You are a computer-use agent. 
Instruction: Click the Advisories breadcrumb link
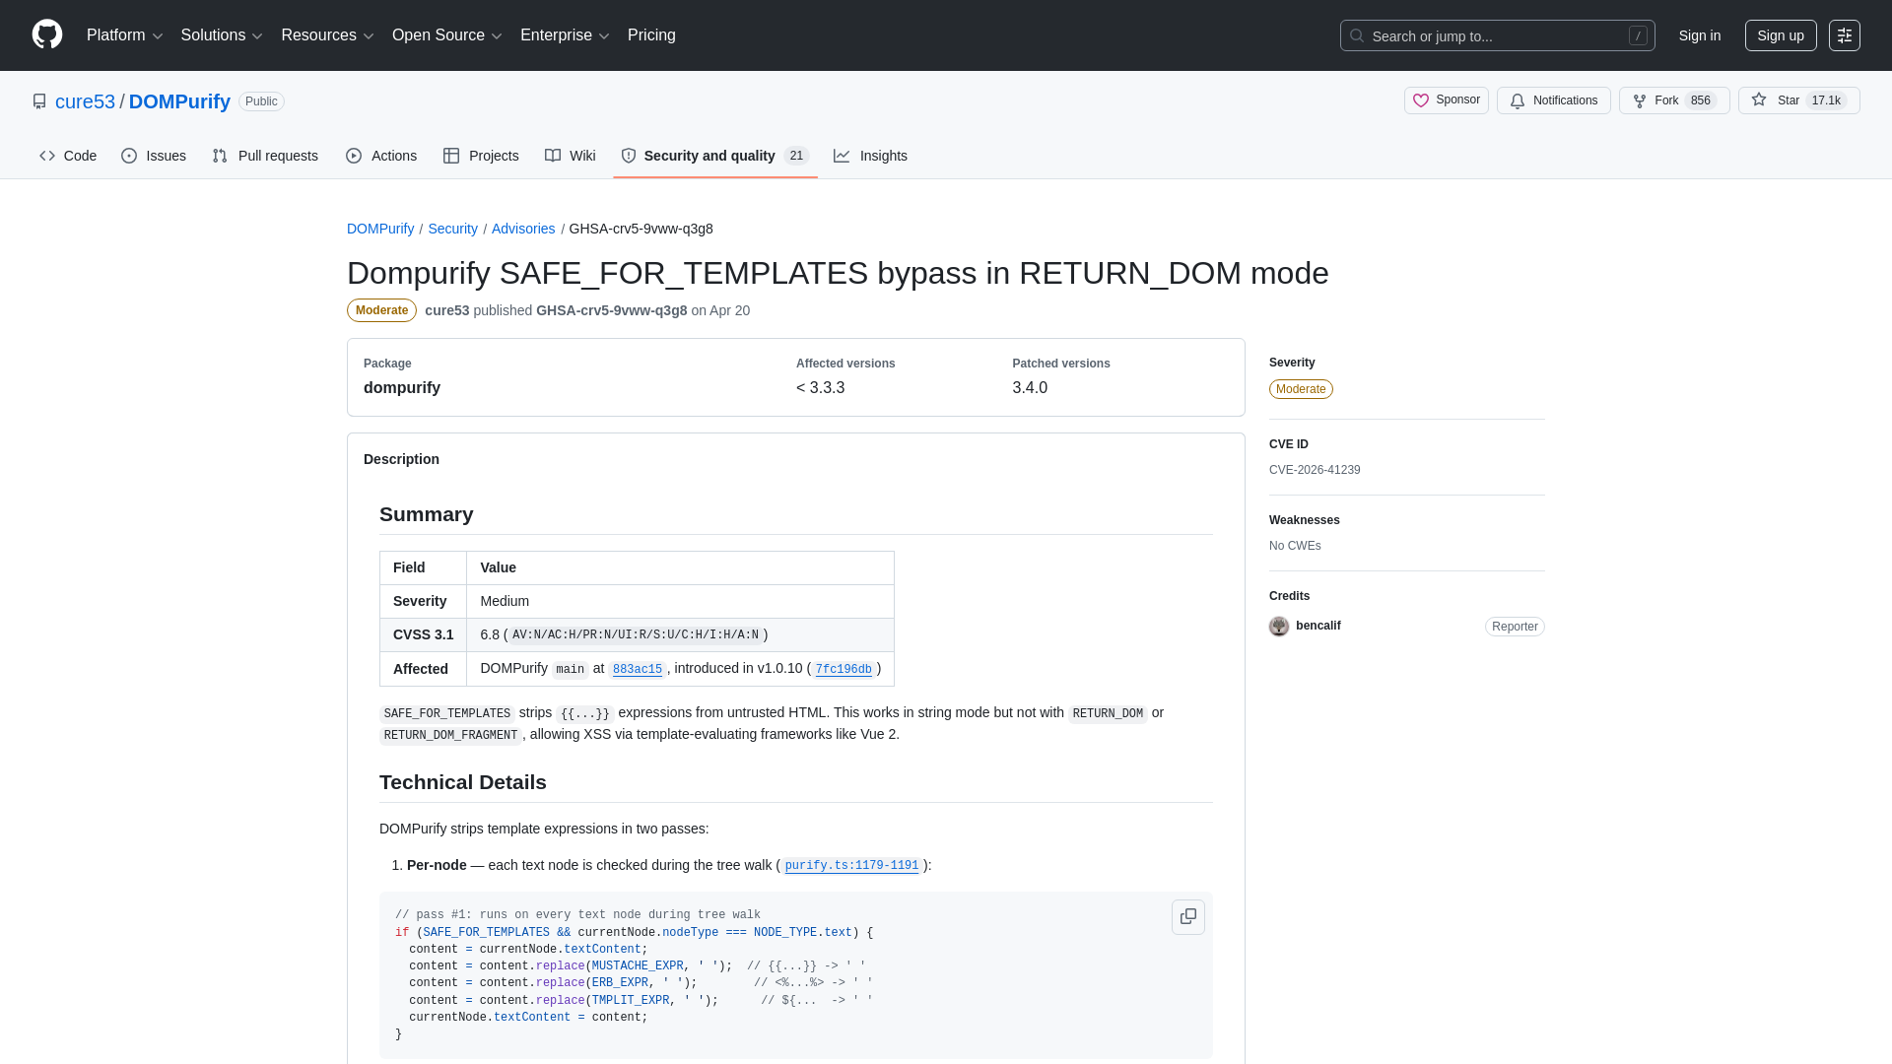(x=523, y=229)
